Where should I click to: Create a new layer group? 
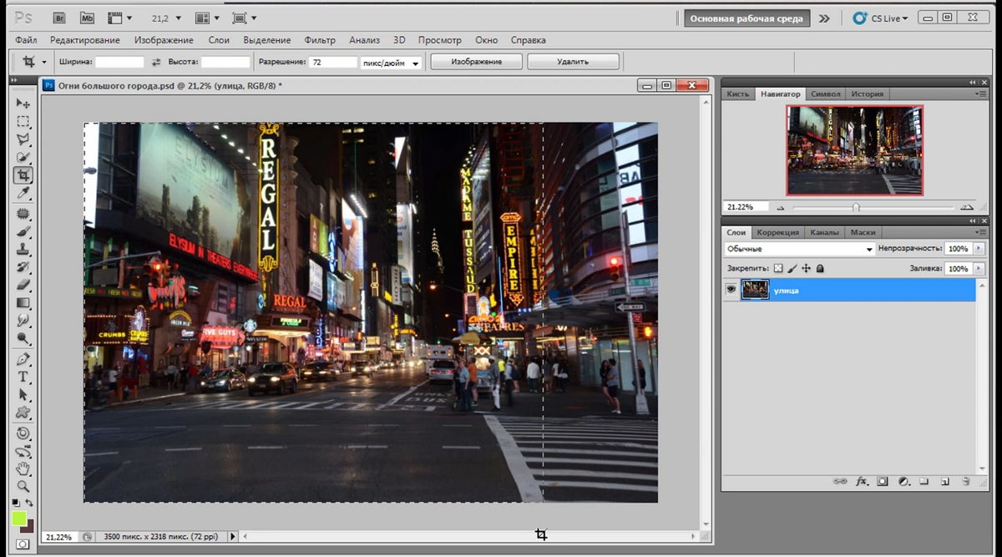point(924,481)
